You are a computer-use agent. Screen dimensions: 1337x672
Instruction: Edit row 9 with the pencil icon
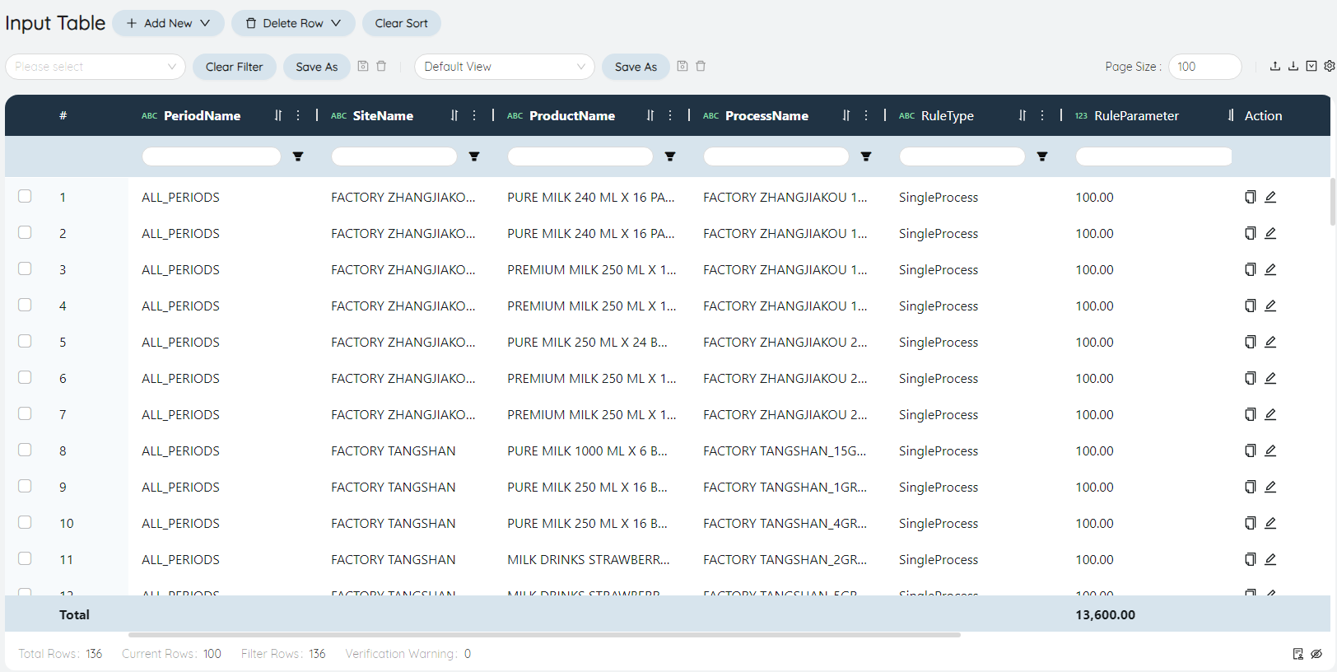(1270, 487)
